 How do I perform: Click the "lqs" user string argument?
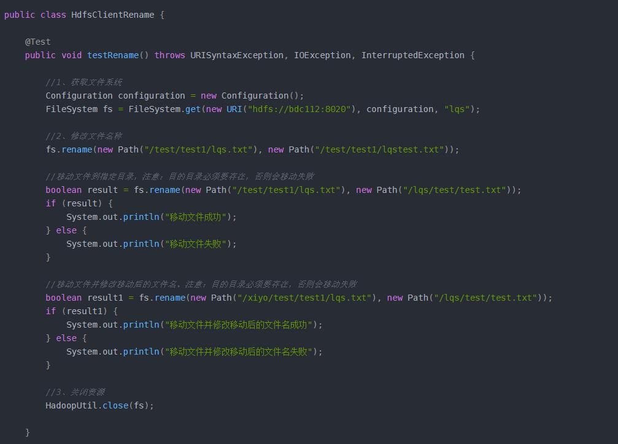(457, 109)
